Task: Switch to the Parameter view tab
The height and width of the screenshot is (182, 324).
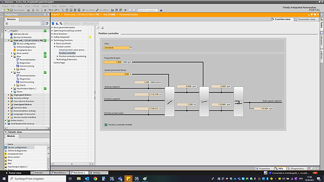Action: pos(305,19)
